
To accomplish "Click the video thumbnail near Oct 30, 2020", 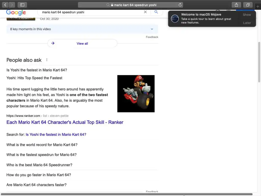I will (x=21, y=18).
